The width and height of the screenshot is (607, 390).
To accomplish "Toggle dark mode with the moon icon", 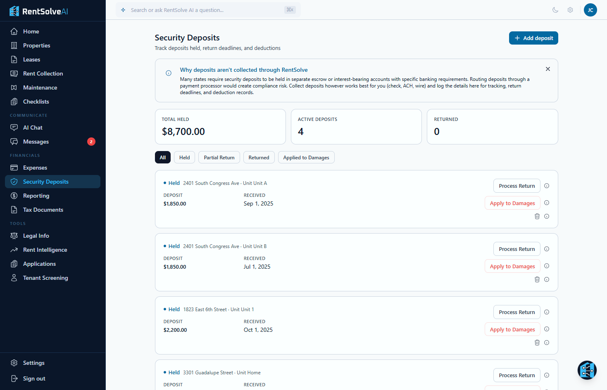I will tap(555, 10).
